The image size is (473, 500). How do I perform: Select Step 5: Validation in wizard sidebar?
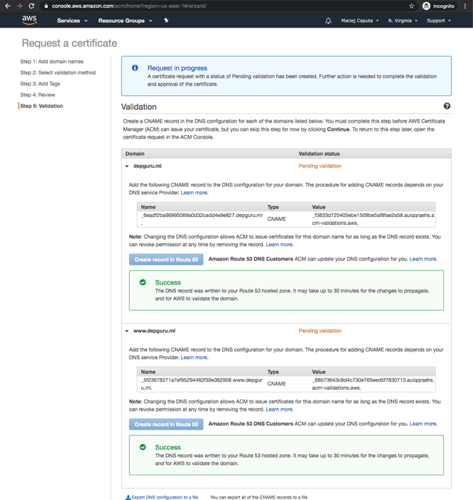(x=41, y=106)
